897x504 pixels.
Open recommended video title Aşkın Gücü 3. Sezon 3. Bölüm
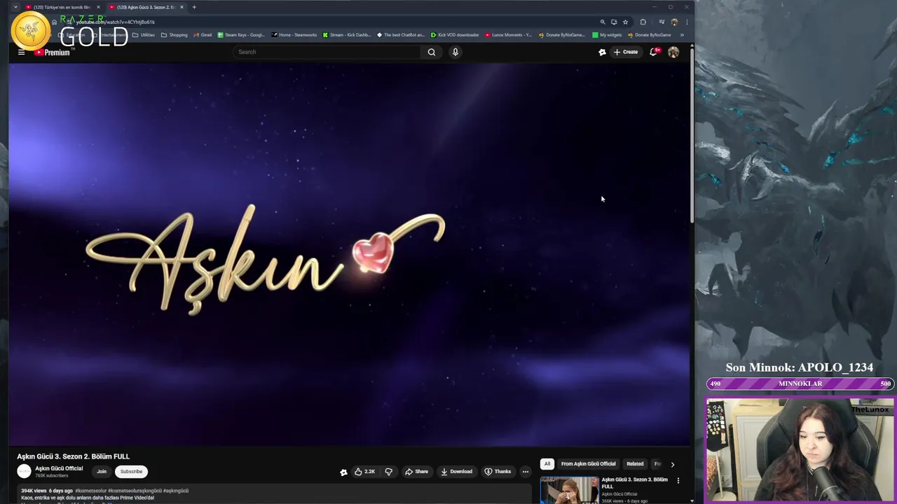[634, 482]
